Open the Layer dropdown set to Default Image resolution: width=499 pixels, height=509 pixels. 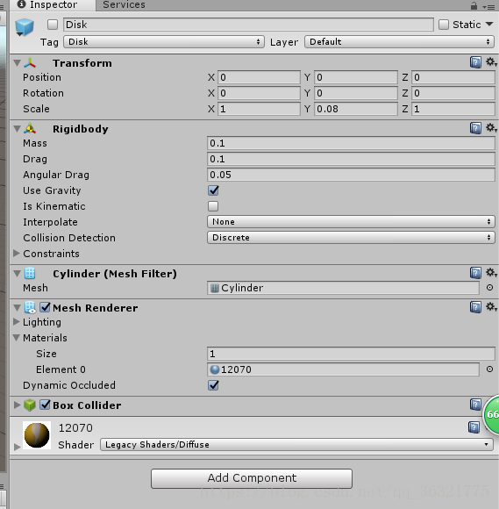pyautogui.click(x=399, y=42)
